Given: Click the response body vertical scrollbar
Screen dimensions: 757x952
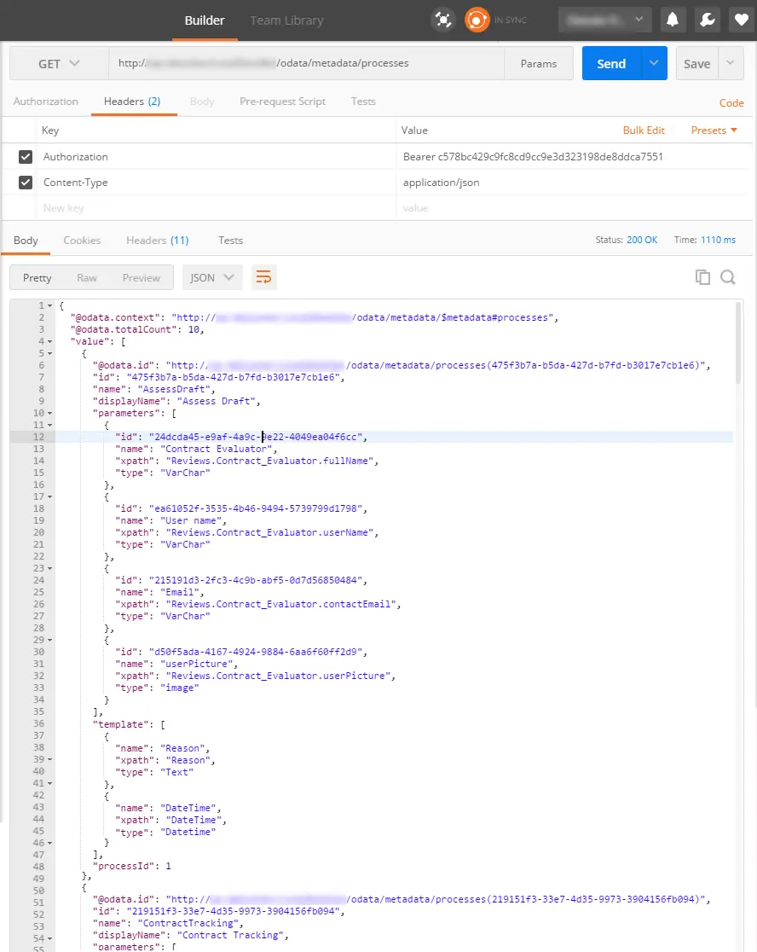Looking at the screenshot, I should click(738, 342).
